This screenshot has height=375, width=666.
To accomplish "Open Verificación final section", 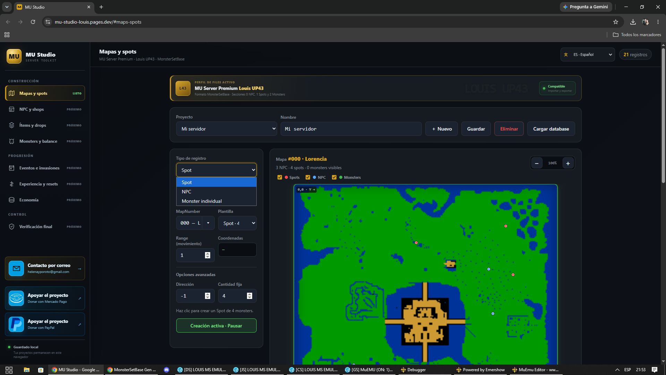I will 45,227.
